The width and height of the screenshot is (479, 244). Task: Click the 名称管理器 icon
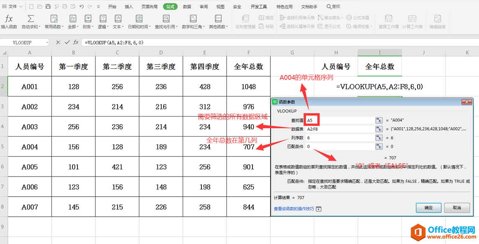pos(245,18)
